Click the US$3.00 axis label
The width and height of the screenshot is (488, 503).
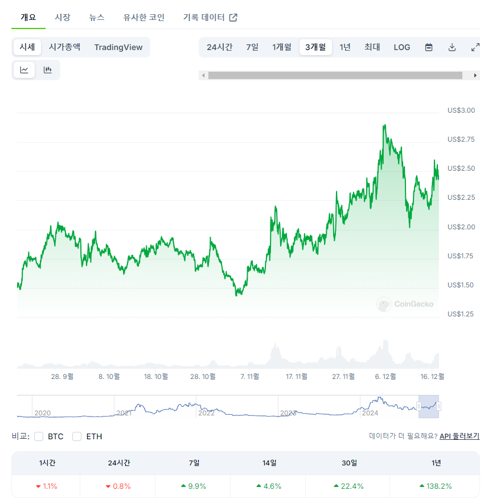pos(461,110)
